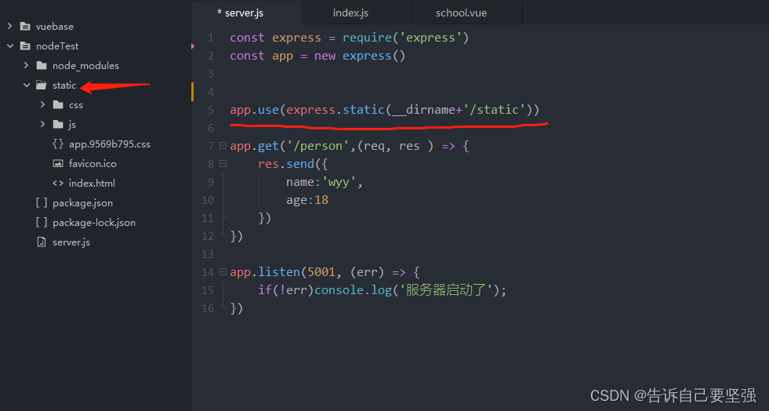
Task: Select the static folder label
Action: click(x=64, y=85)
